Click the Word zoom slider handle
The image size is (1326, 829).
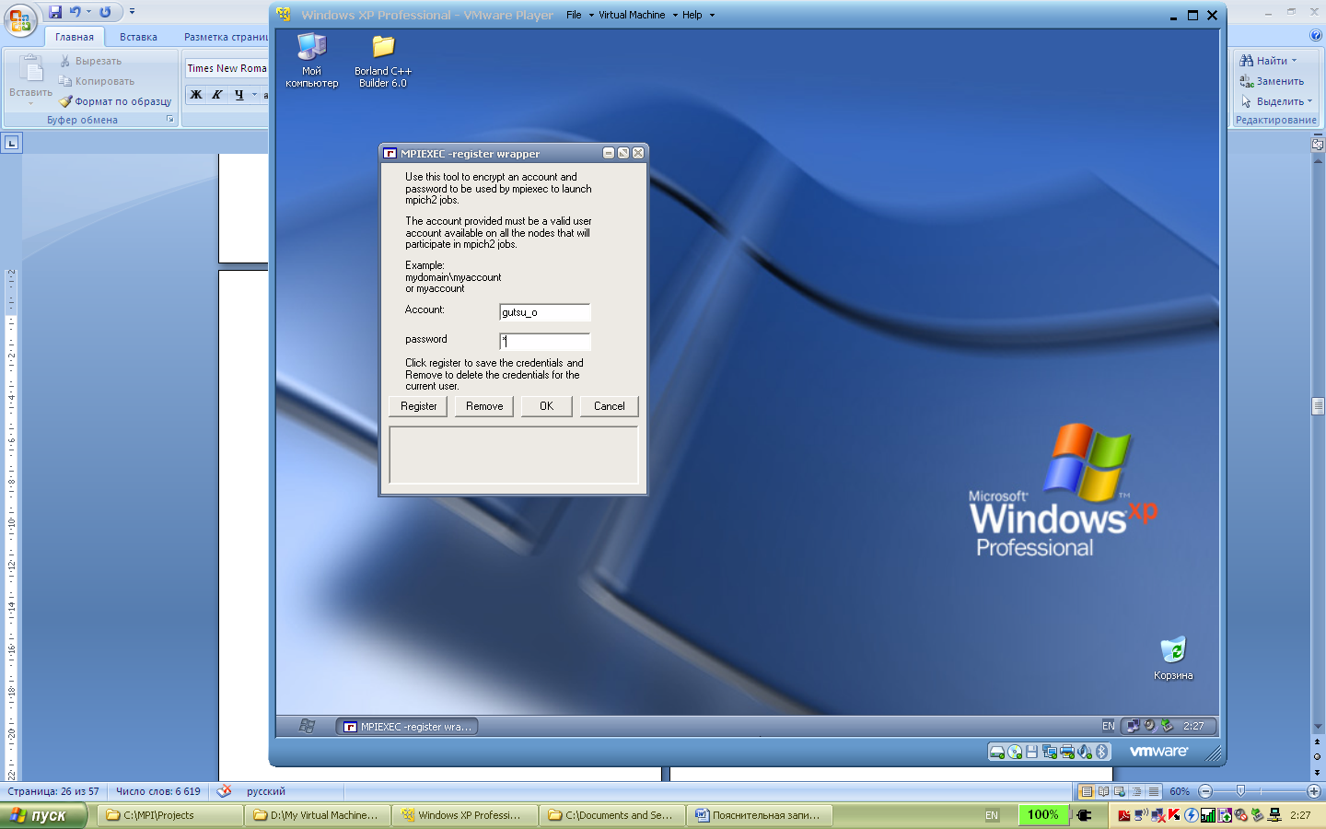coord(1240,791)
